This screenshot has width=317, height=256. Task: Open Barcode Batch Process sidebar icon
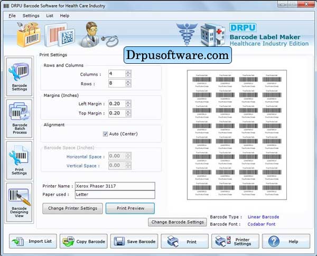point(19,119)
